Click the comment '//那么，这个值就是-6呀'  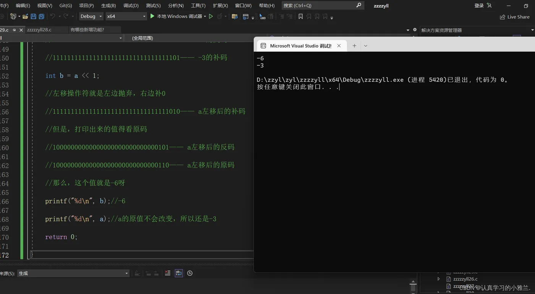coord(85,183)
